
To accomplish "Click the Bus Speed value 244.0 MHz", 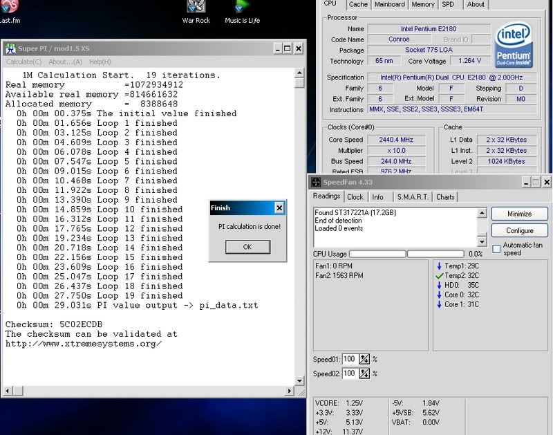I will coord(396,161).
